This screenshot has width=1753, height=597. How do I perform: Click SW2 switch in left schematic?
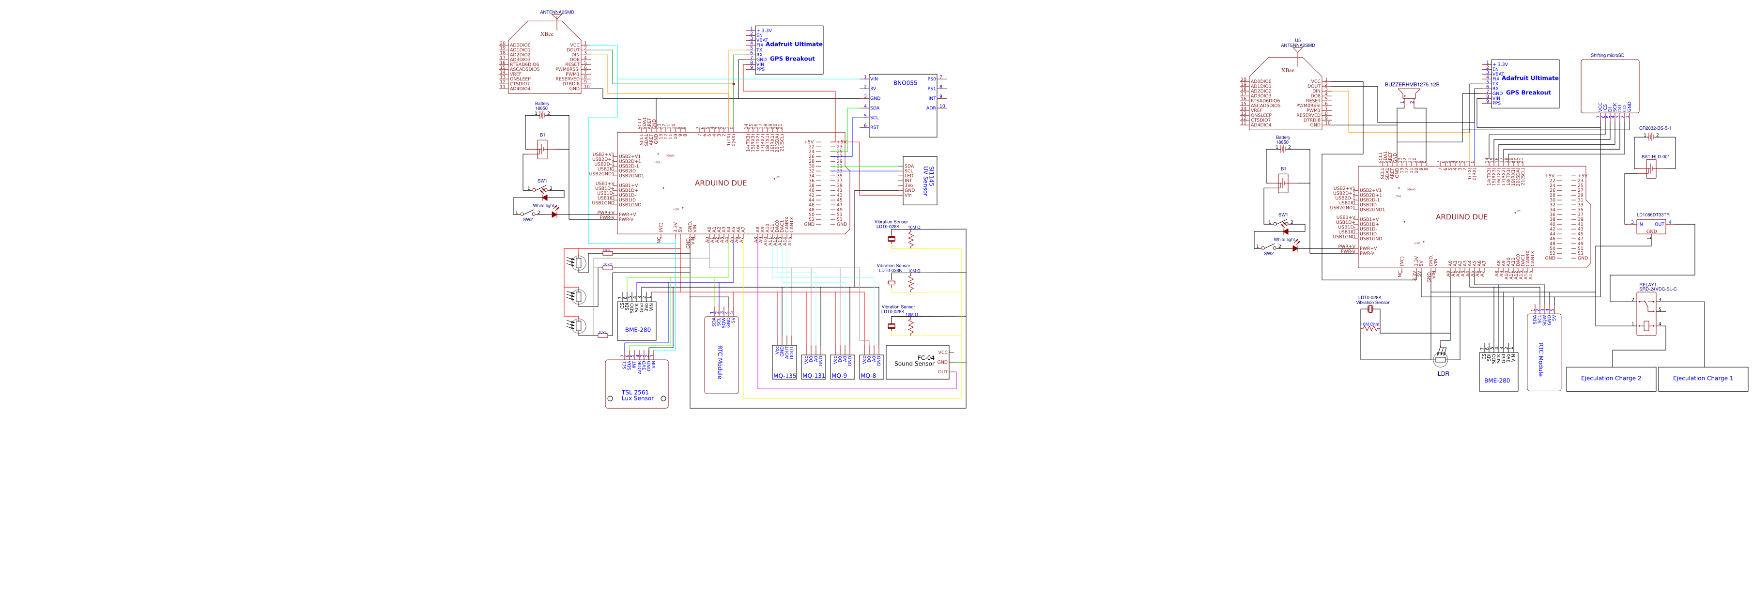coord(527,214)
